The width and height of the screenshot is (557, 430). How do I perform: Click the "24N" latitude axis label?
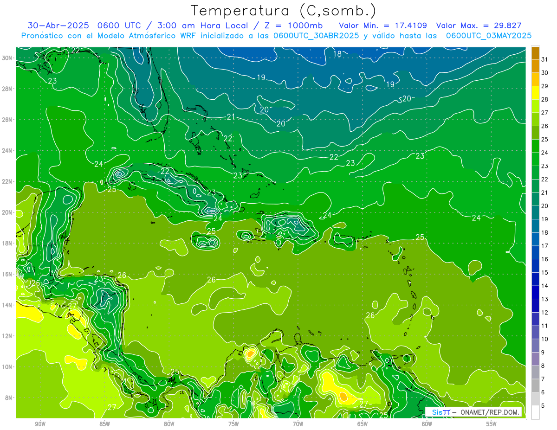pos(7,151)
